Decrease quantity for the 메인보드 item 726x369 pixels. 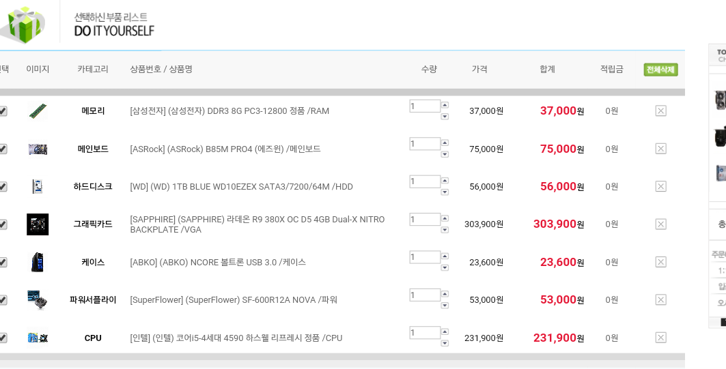click(x=445, y=154)
